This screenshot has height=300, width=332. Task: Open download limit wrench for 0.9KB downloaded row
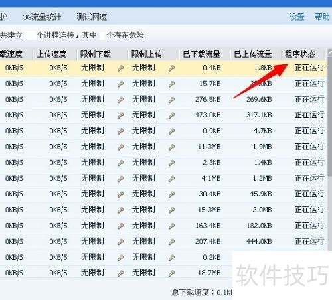point(120,131)
